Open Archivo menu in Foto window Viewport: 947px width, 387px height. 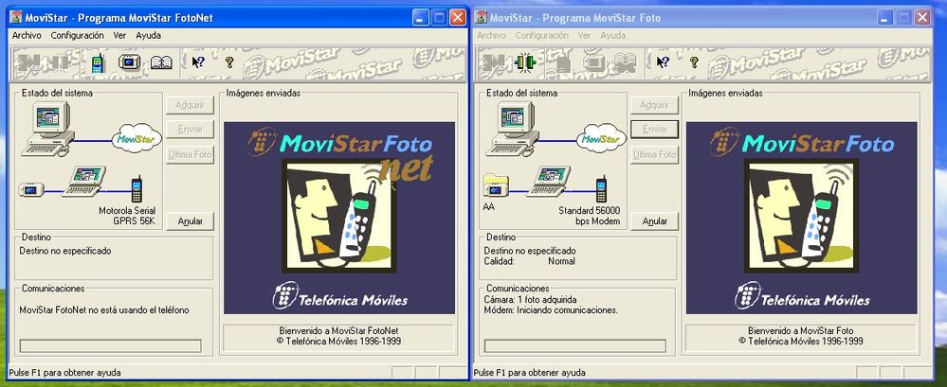coord(492,36)
